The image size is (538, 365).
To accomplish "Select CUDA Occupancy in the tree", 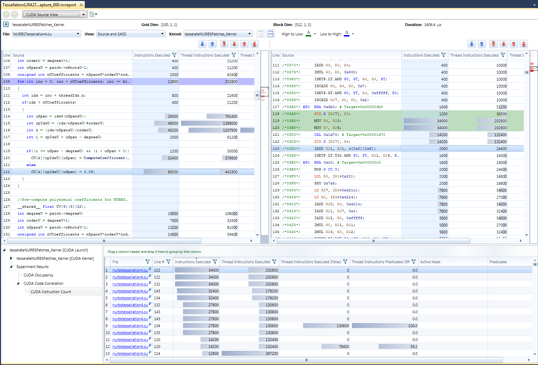I will [x=38, y=275].
